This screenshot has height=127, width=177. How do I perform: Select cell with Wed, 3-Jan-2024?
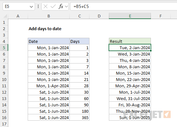coord(130,54)
